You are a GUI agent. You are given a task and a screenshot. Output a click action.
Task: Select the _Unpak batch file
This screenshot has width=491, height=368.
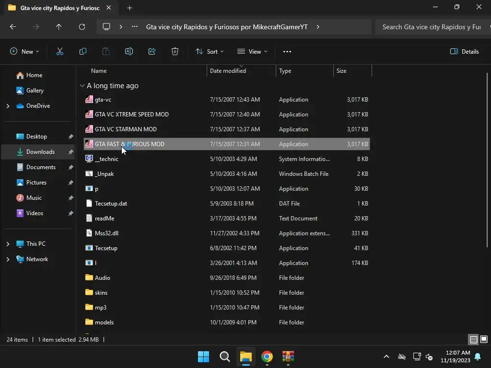227,174
